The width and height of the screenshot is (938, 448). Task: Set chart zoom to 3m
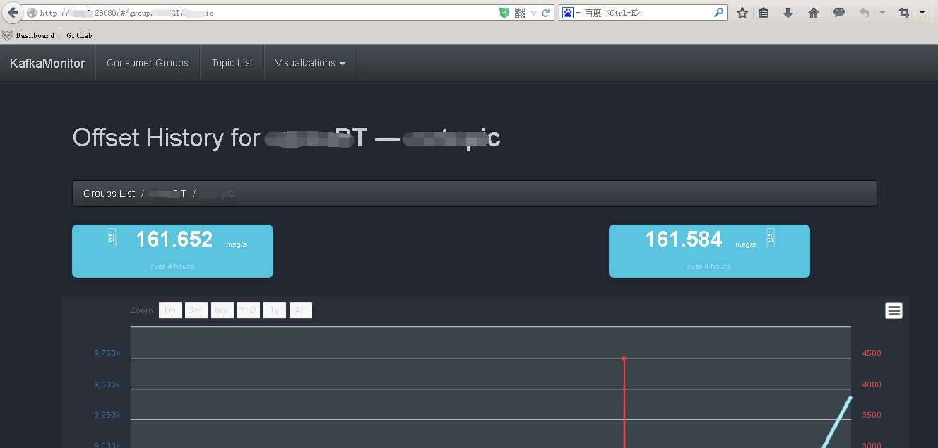[x=196, y=310]
